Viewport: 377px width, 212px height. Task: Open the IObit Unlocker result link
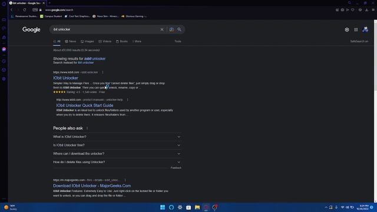pyautogui.click(x=65, y=78)
